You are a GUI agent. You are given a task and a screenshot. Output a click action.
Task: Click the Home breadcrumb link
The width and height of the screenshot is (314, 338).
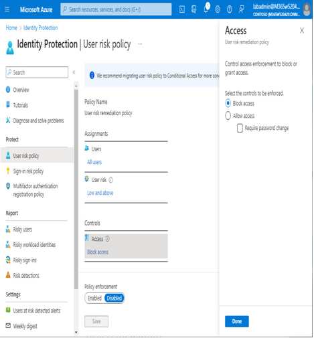coord(11,27)
